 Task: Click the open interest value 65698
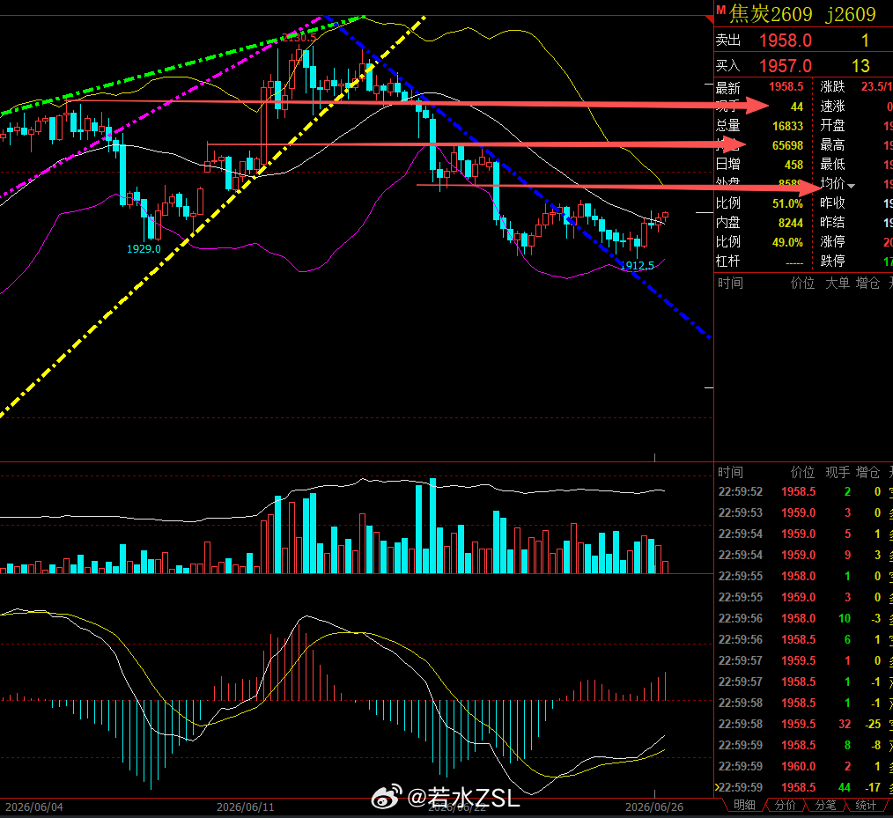[787, 145]
